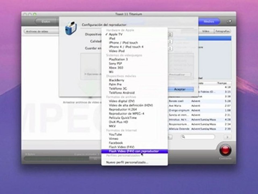Select the Vídeo media tab
This screenshot has width=258, height=194.
206,31
